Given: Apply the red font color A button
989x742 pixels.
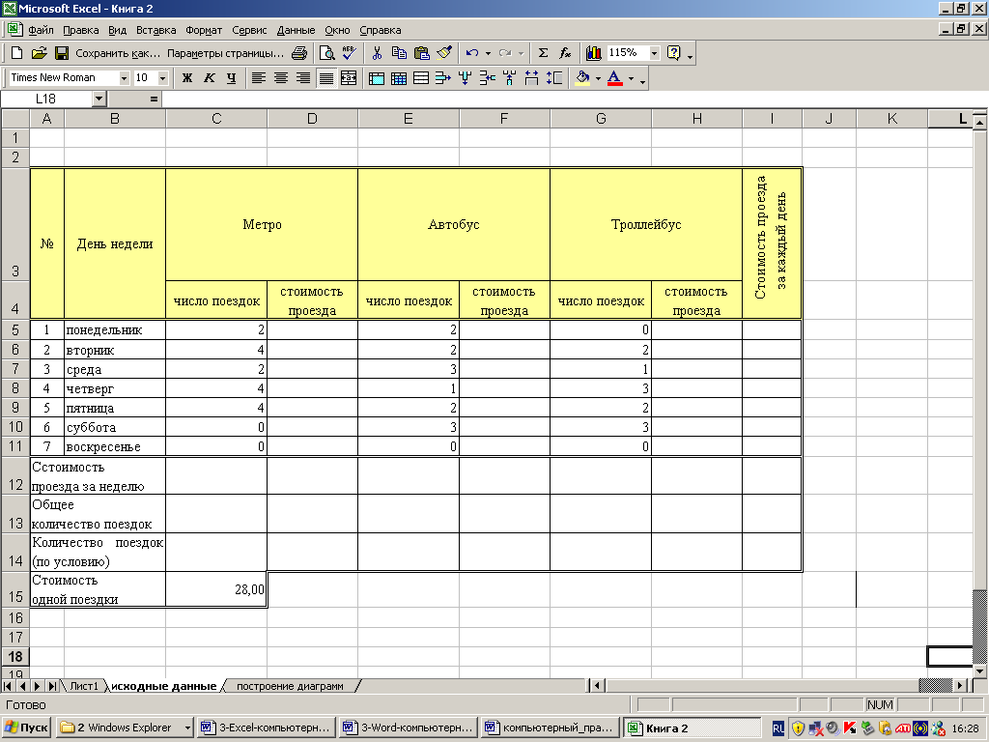Looking at the screenshot, I should (615, 78).
